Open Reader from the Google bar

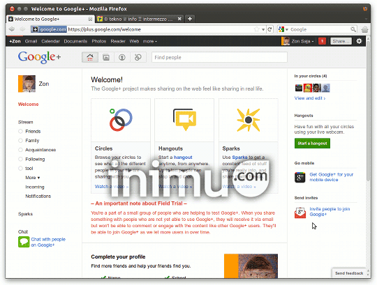click(x=118, y=41)
